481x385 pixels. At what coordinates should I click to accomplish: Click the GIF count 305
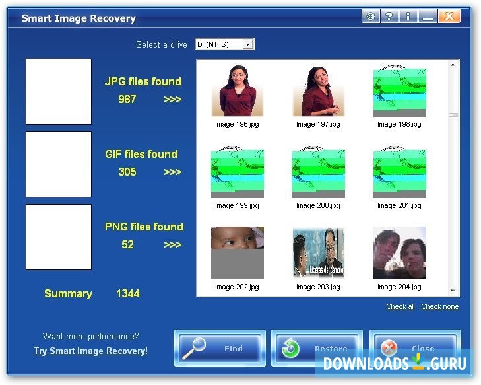[x=127, y=172]
